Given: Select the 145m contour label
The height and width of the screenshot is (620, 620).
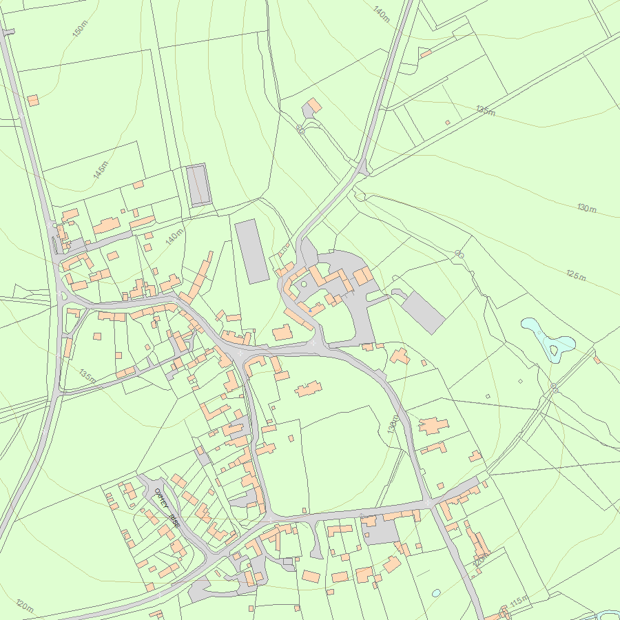Looking at the screenshot, I should click(x=101, y=170).
